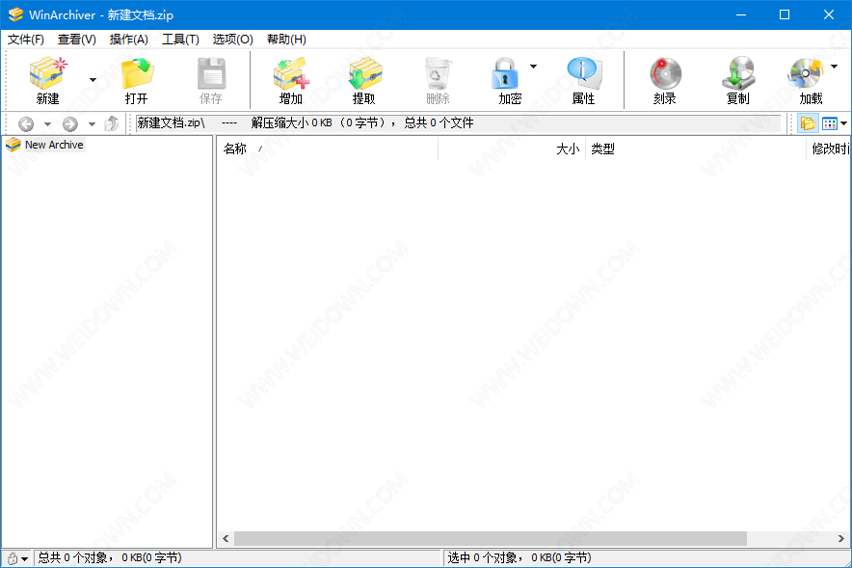Viewport: 852px width, 568px height.
Task: Click the status bar lock icon
Action: tap(13, 558)
